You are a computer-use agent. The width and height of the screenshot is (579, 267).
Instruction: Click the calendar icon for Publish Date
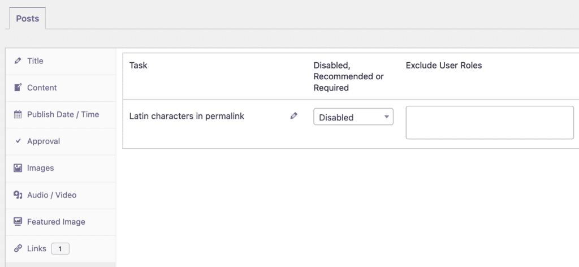click(x=18, y=115)
